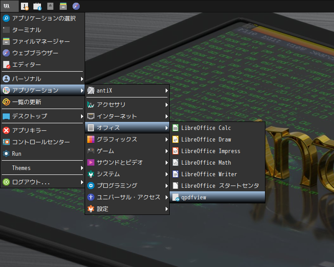334x267 pixels.
Task: Choose the エディター entry
Action: point(43,65)
